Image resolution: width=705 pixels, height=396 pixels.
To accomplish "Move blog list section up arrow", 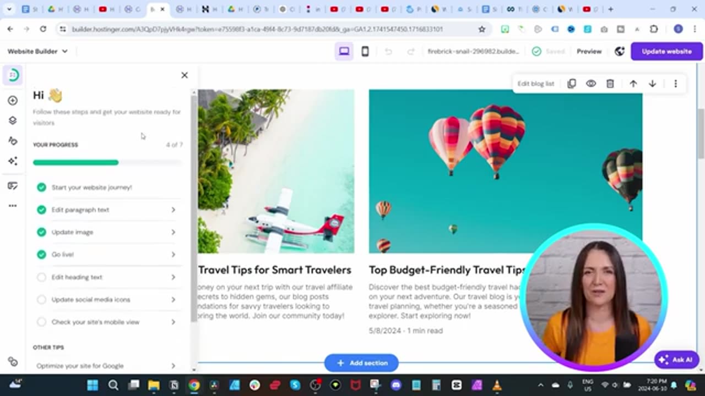I will tap(633, 84).
